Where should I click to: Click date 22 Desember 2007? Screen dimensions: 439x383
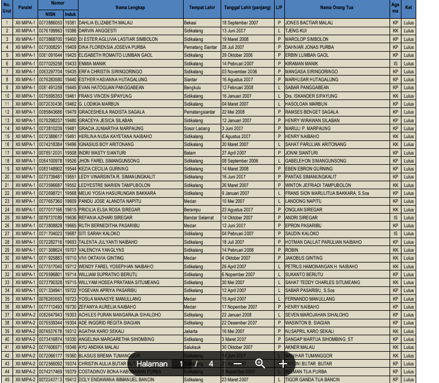(239, 323)
